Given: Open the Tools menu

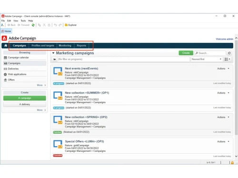Looking at the screenshot, I should click(23, 20).
